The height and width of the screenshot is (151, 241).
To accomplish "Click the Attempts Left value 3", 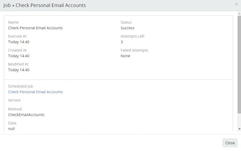I will click(122, 42).
